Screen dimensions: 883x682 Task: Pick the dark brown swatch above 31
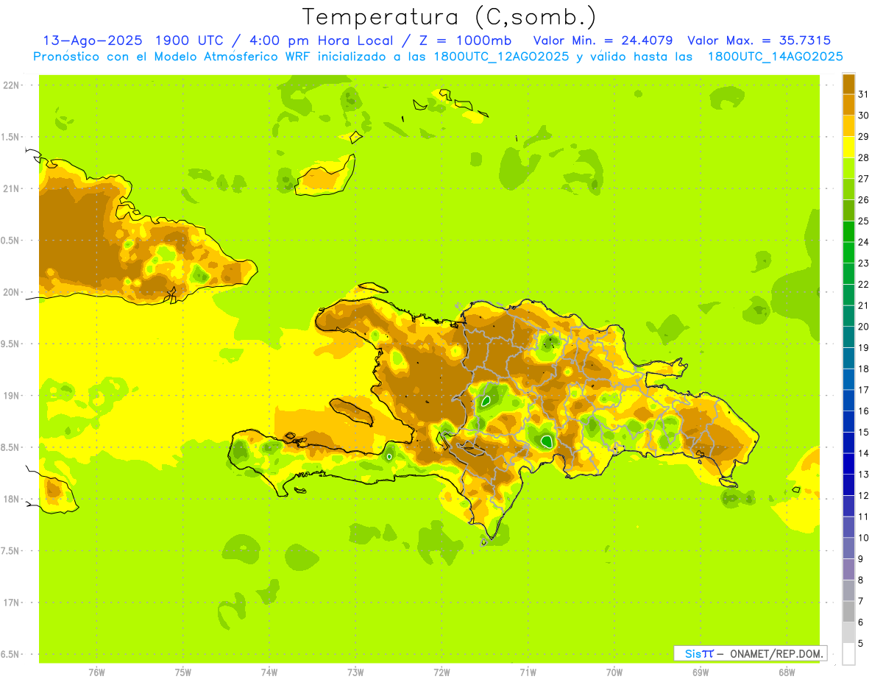[848, 83]
